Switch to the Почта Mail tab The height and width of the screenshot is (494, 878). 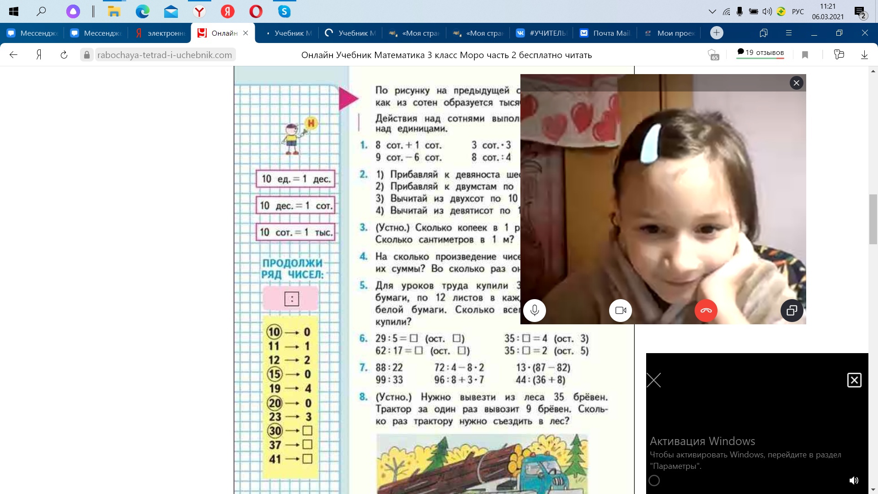point(605,33)
